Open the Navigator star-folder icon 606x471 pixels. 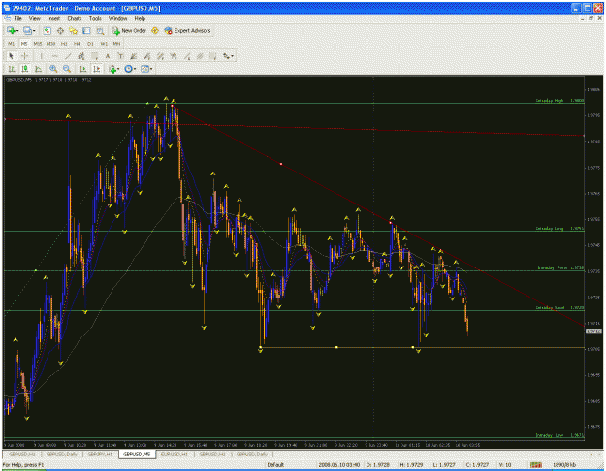(x=73, y=30)
